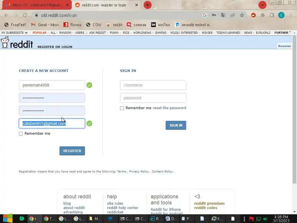
Task: Switch to the Gmail Inbox tab
Action: pyautogui.click(x=37, y=5)
